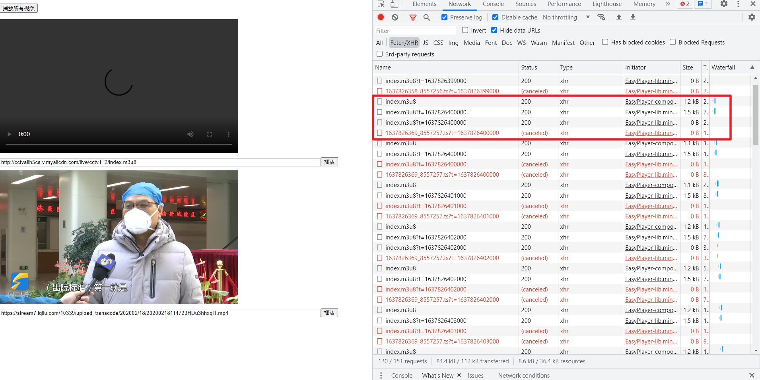Toggle Hide data URLs checkbox
This screenshot has height=380, width=760.
coord(494,30)
